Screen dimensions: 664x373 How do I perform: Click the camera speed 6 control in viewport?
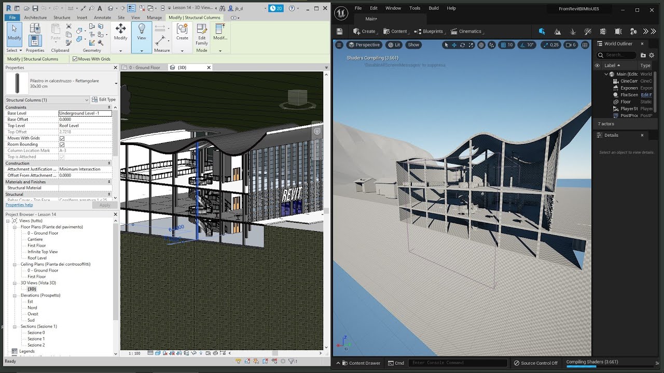[x=571, y=45]
